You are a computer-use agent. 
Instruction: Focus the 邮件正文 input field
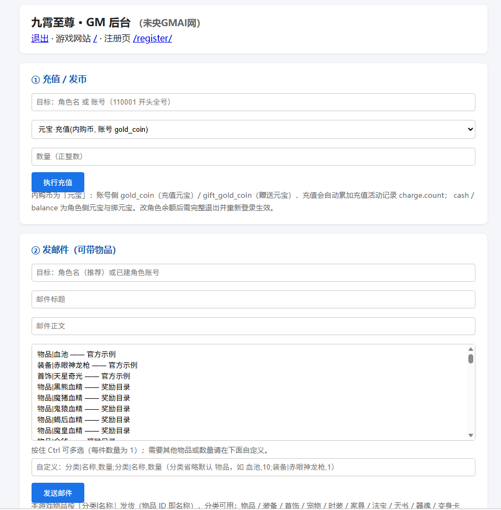(253, 326)
